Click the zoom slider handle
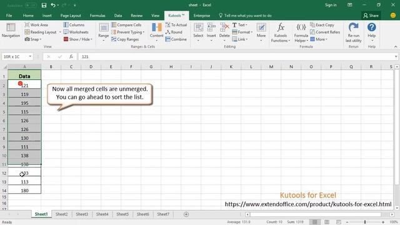Image resolution: width=400 pixels, height=225 pixels. tap(365, 222)
